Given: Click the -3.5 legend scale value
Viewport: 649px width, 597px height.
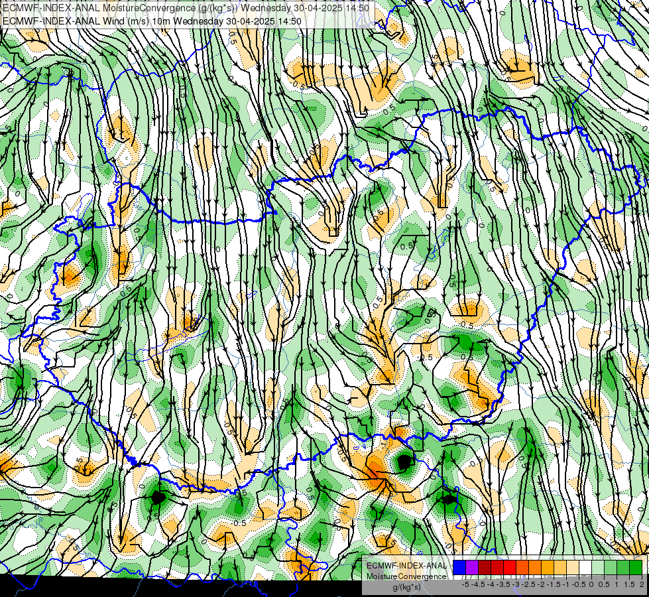Looking at the screenshot, I should click(503, 584).
